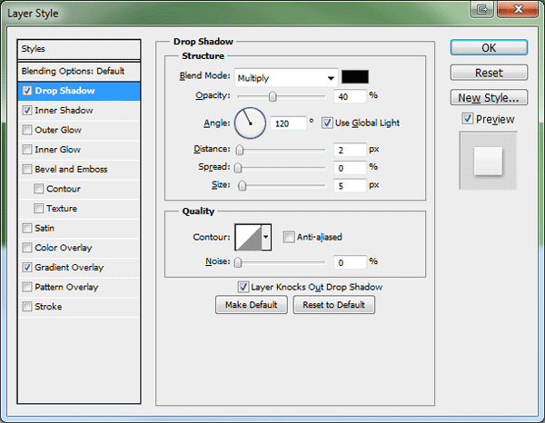Open Blending Options: Default
Screen dimensions: 545x423
[x=79, y=71]
